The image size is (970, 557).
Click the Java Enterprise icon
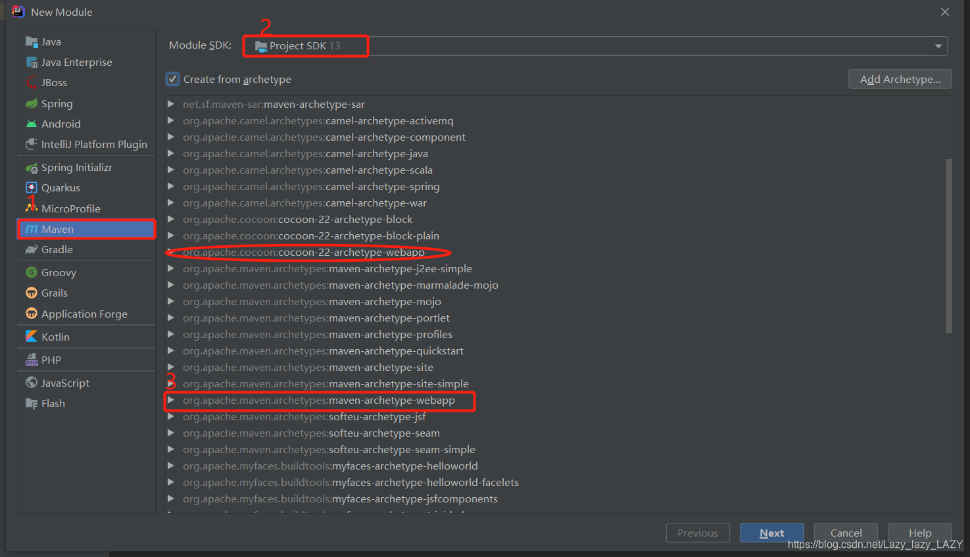point(32,62)
